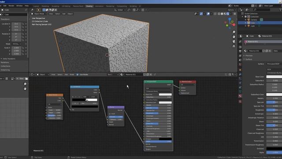Open the Window menu in top bar
Image resolution: width=282 pixels, height=159 pixels.
click(19, 6)
